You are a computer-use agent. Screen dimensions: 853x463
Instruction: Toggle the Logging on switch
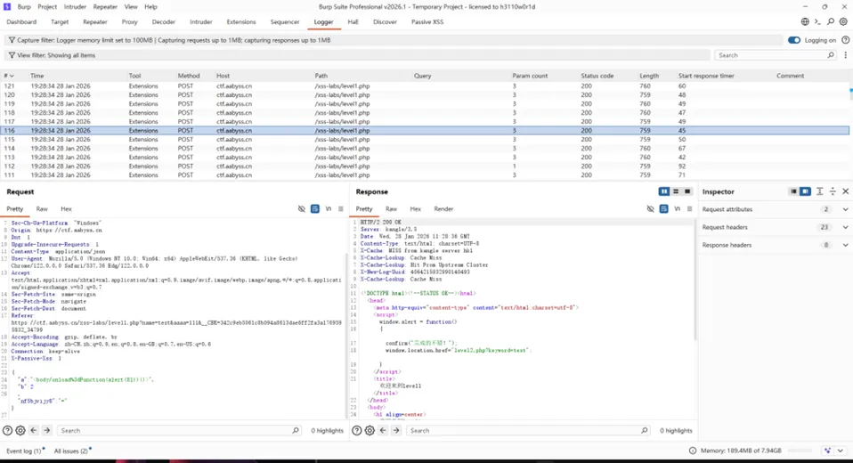click(794, 40)
